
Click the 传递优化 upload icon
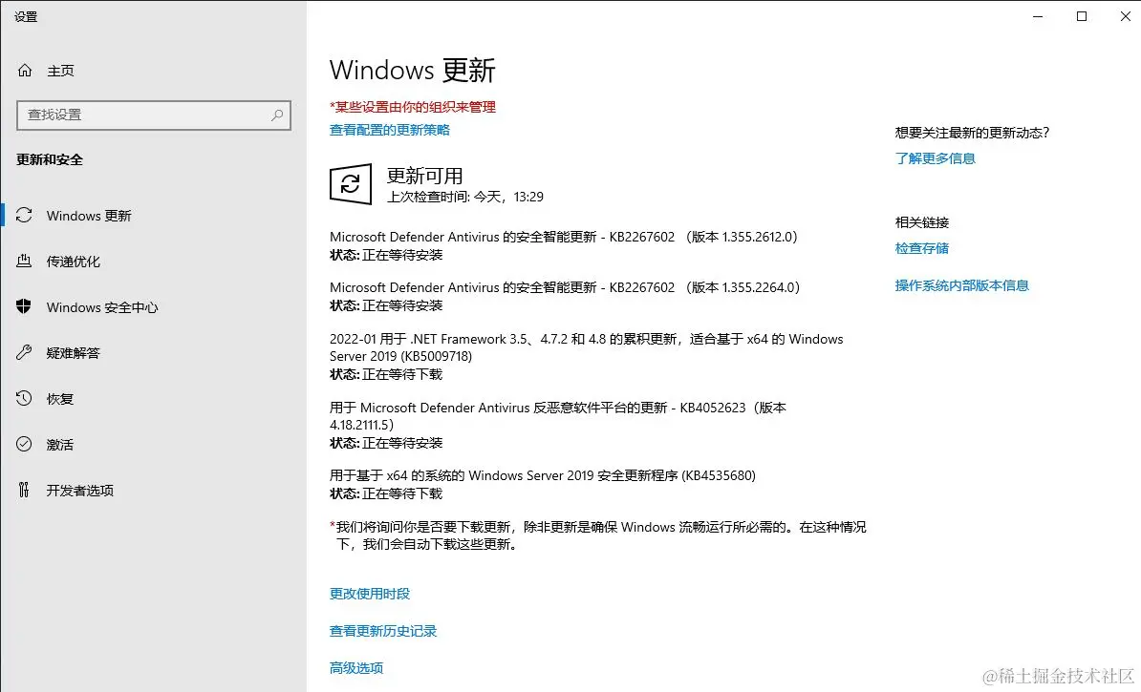[24, 261]
